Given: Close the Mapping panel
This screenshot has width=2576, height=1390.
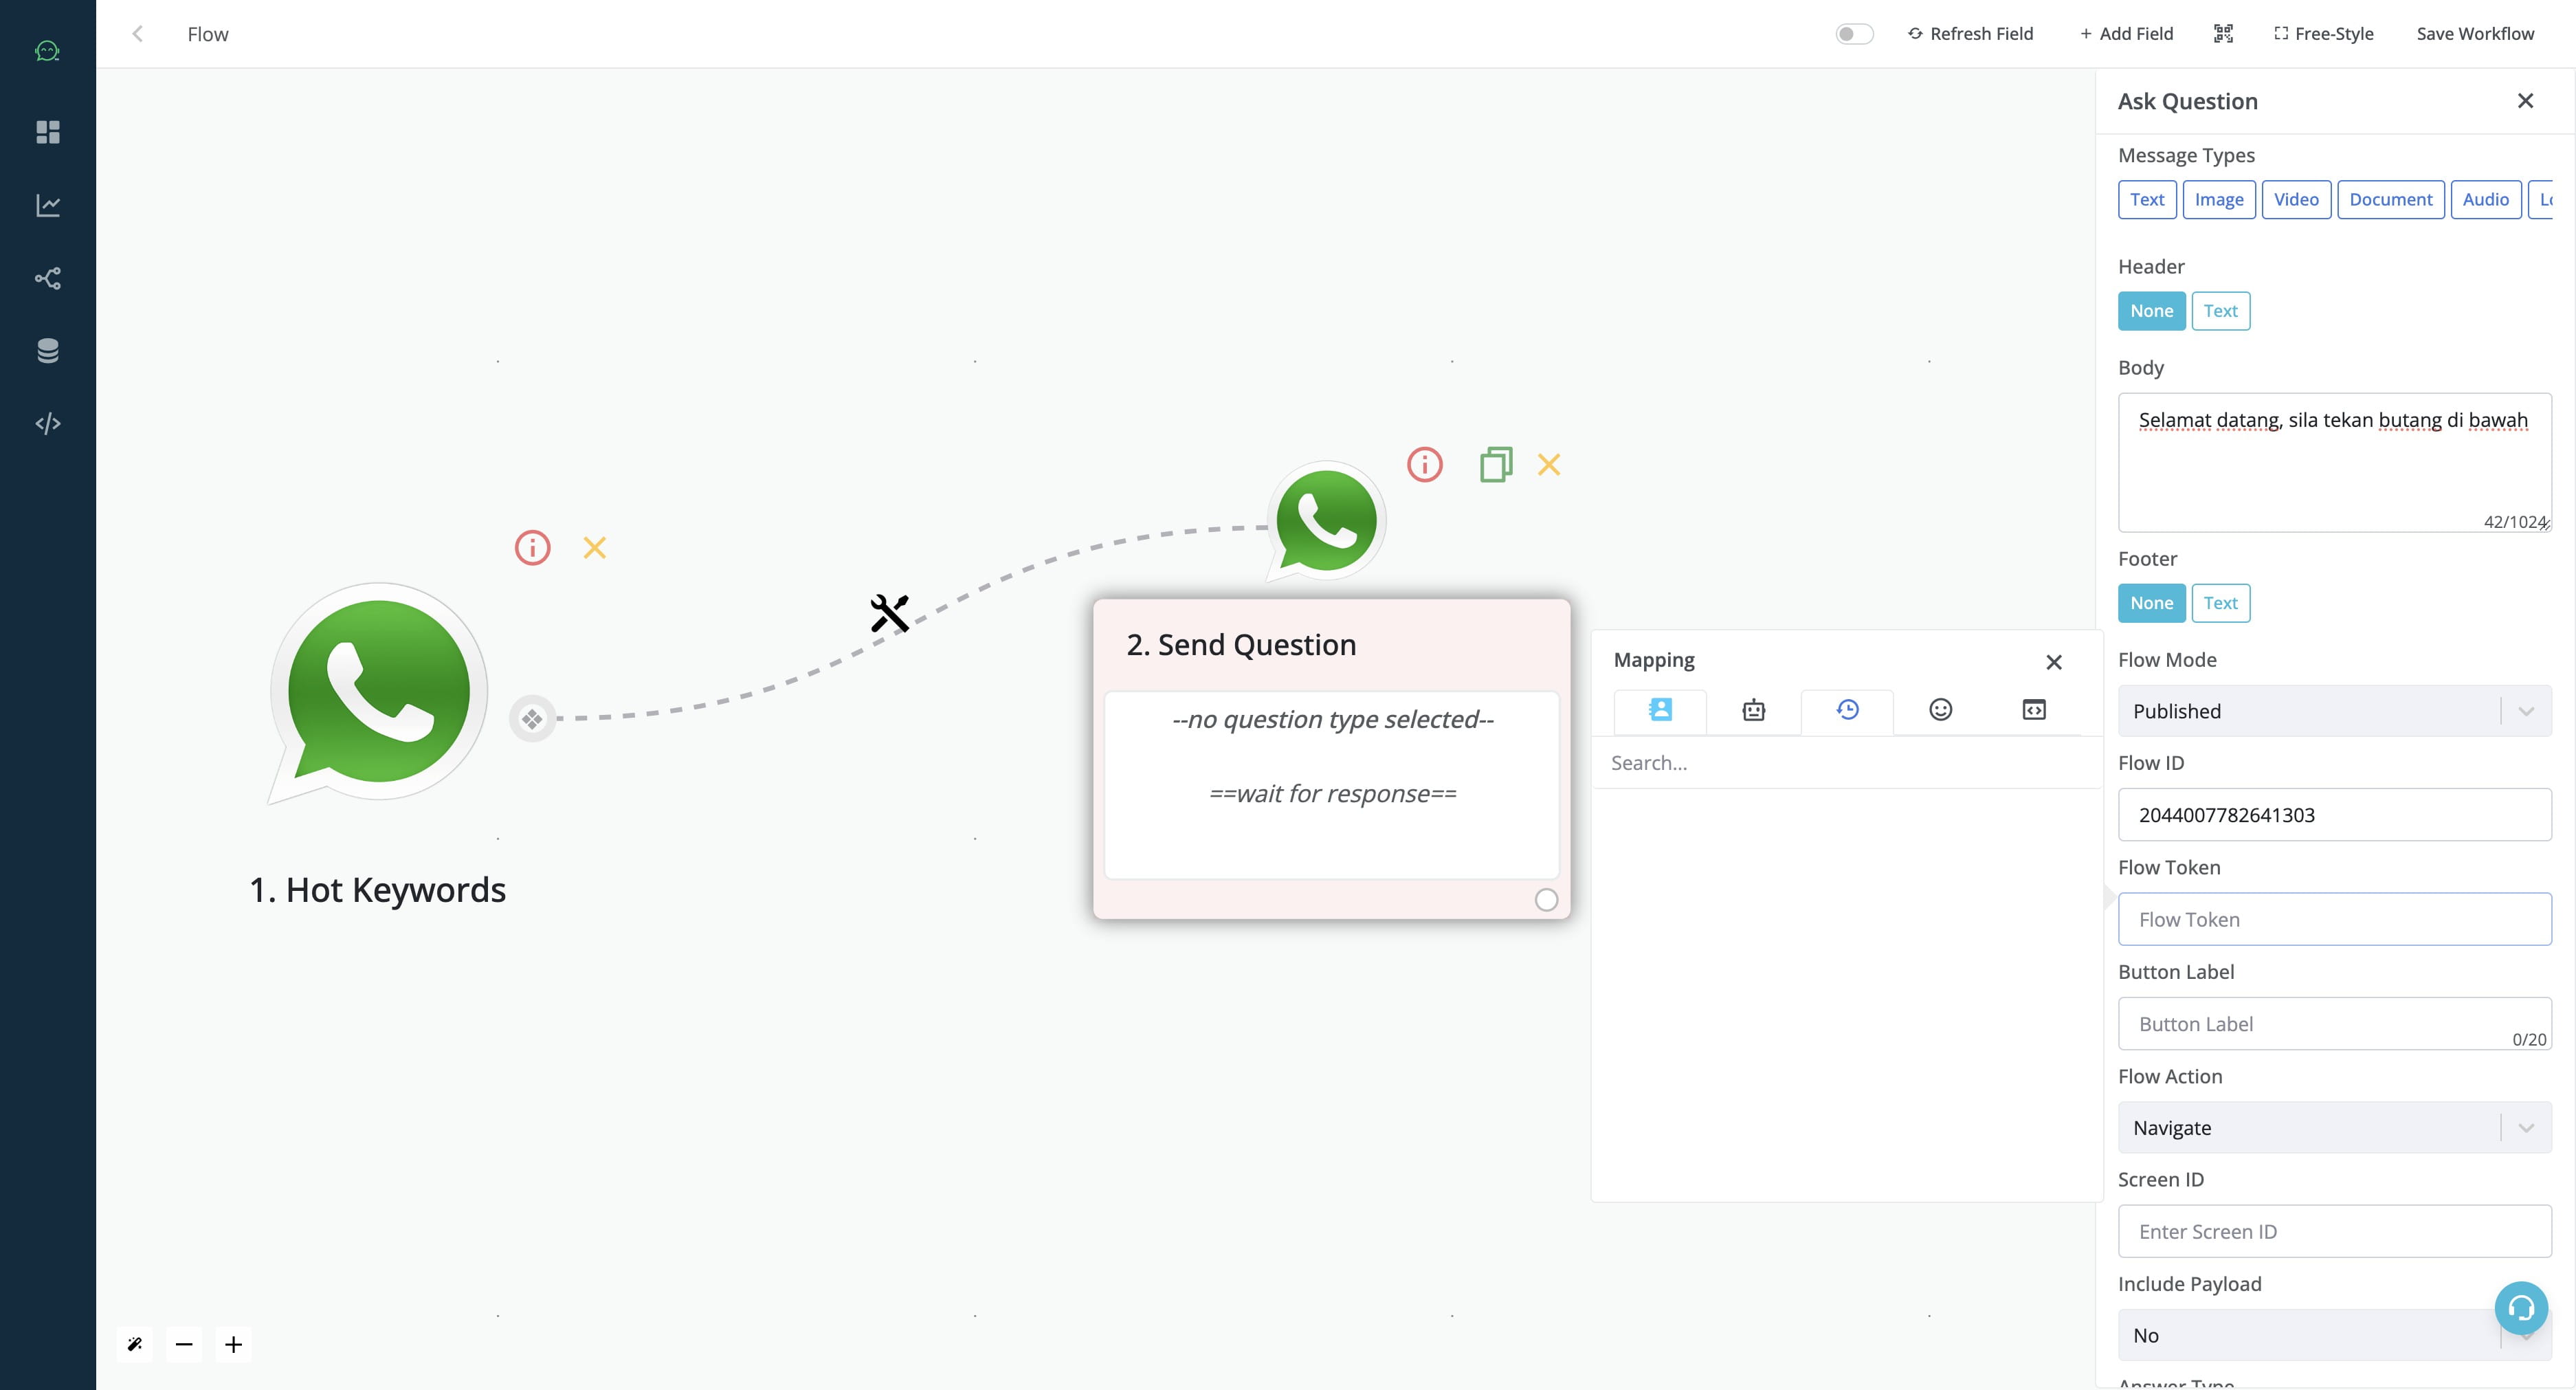Looking at the screenshot, I should [2054, 662].
